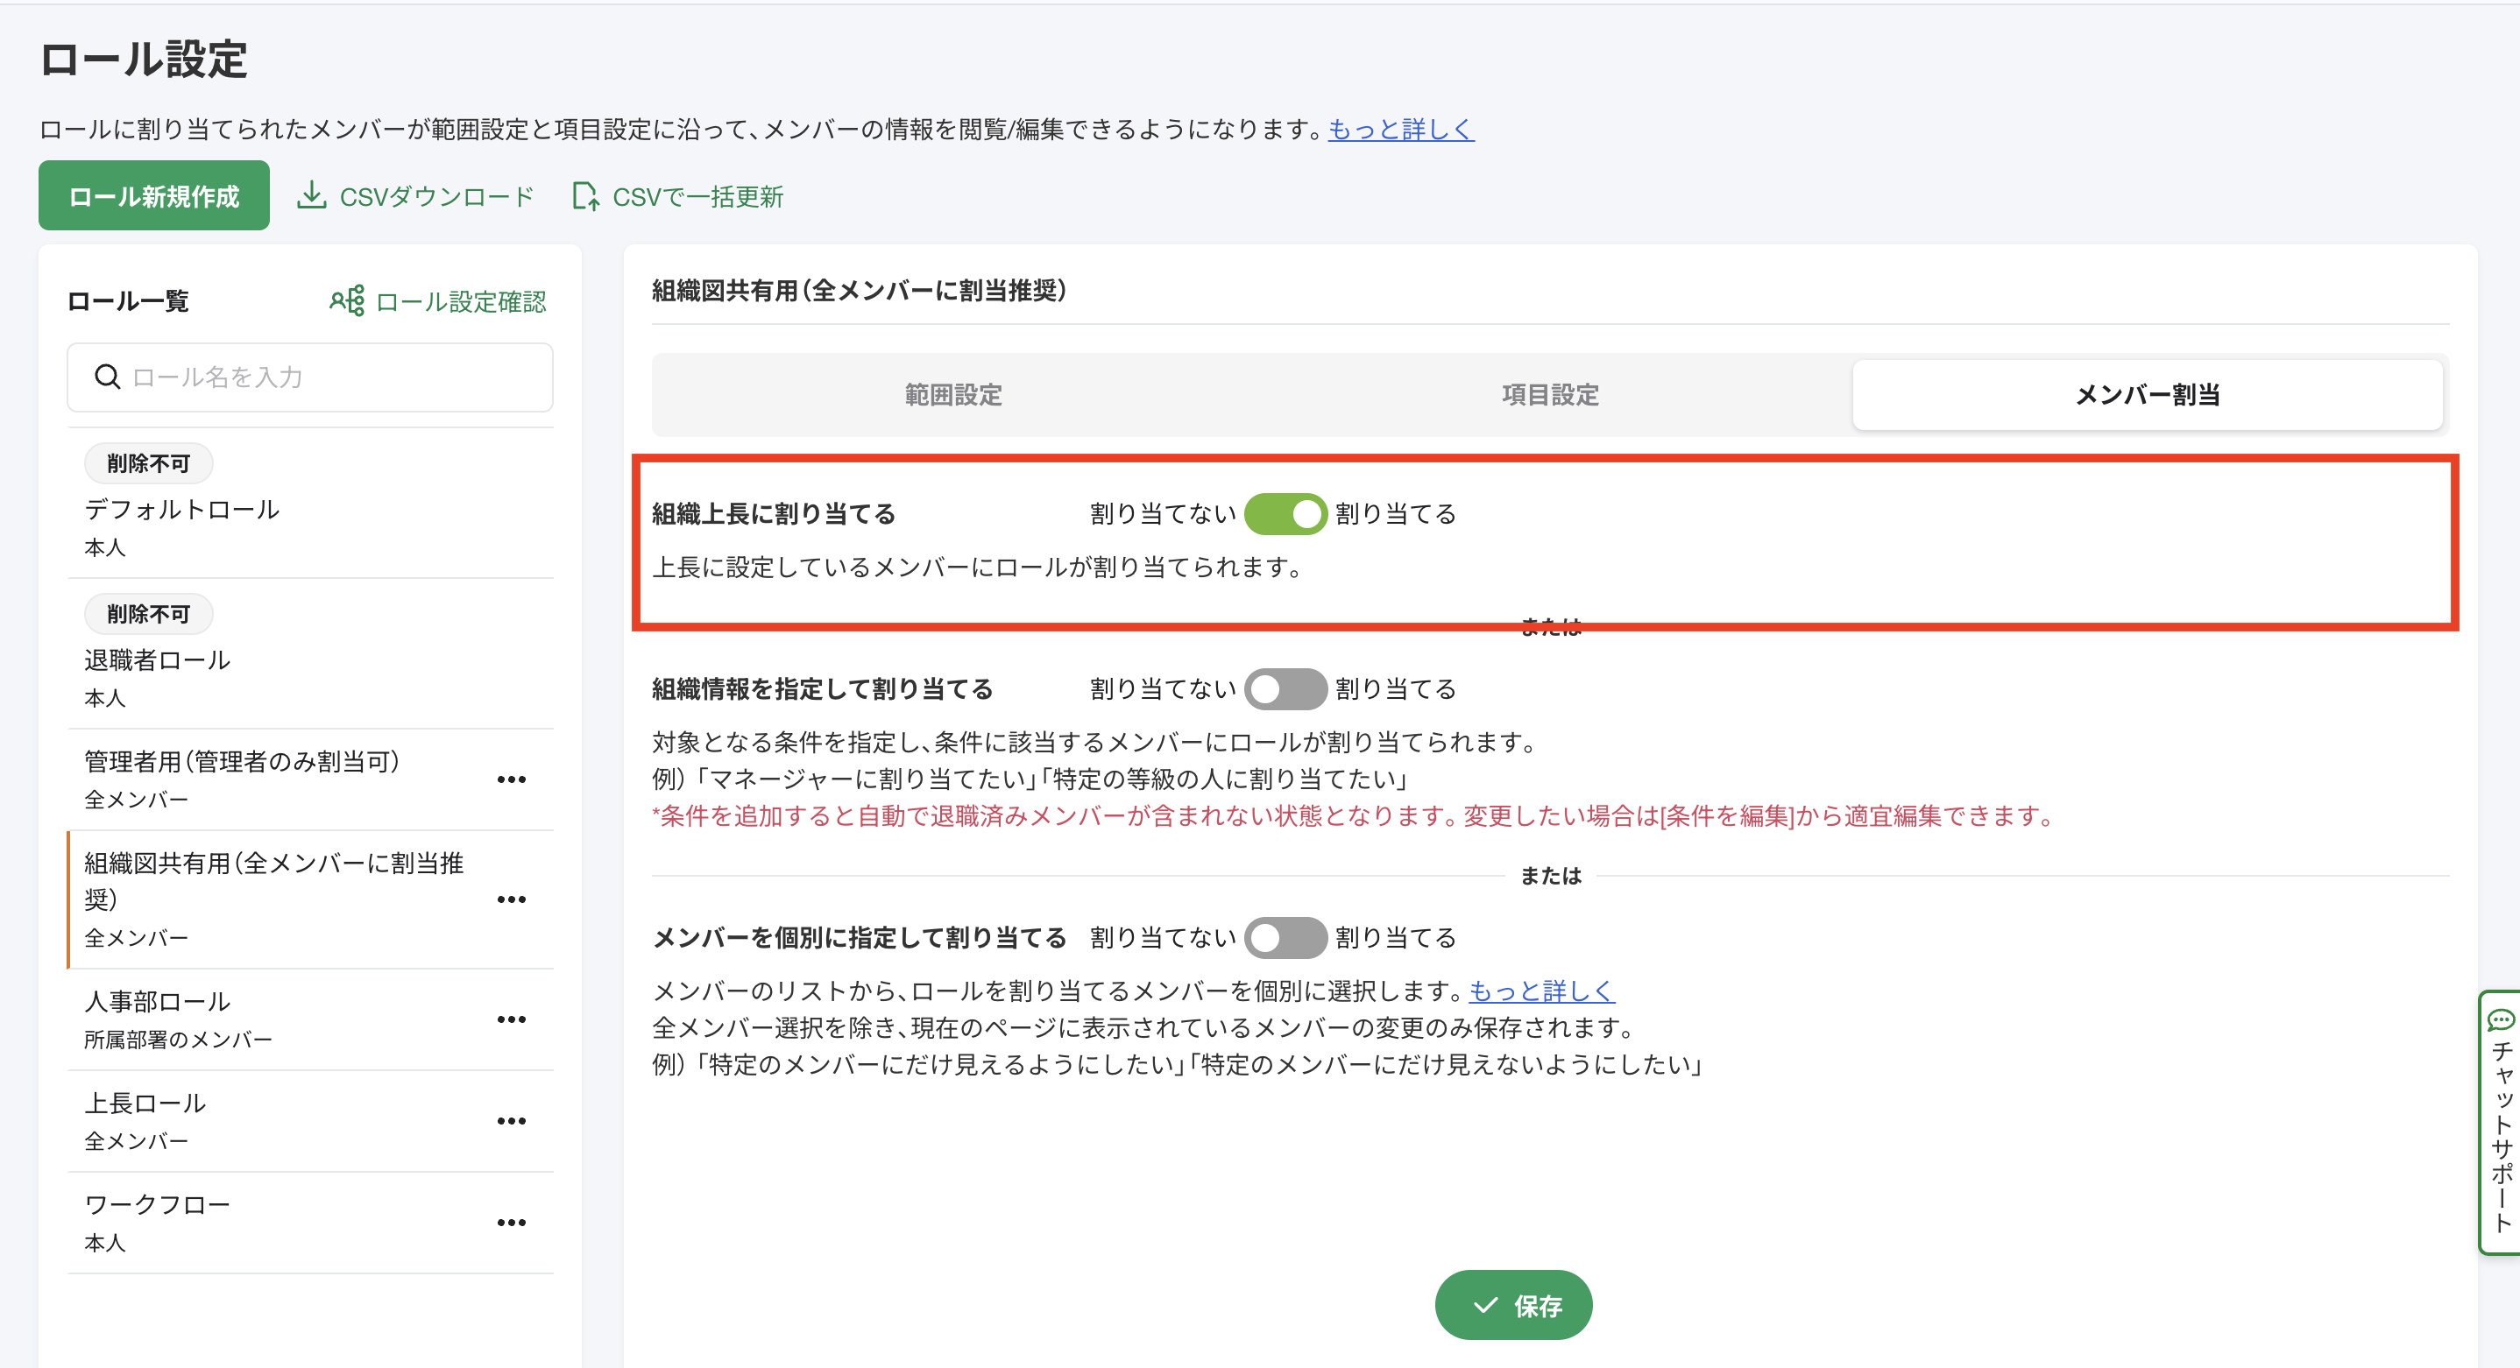Switch to the 項目設定 tab

pos(1549,394)
